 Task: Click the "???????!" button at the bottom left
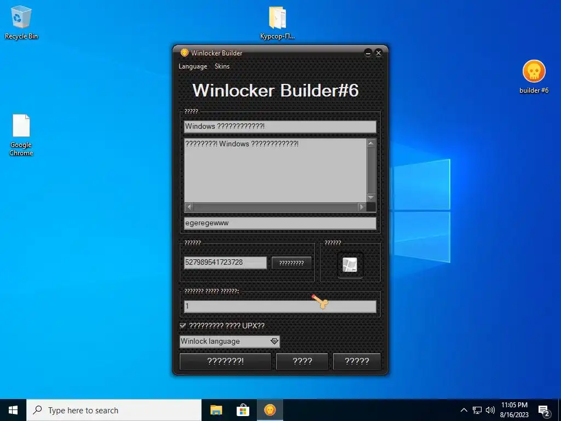225,361
